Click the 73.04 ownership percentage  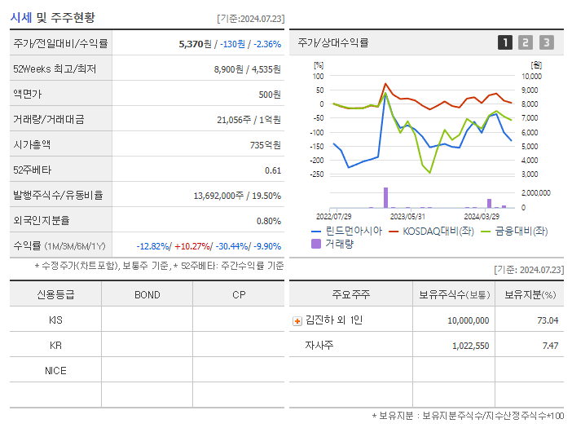pyautogui.click(x=548, y=320)
